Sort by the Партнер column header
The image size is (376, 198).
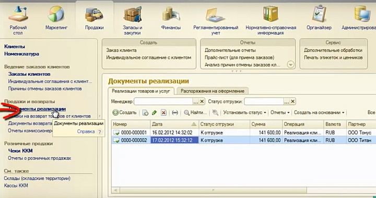point(361,124)
